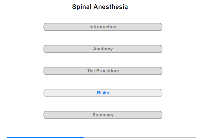The height and width of the screenshot is (139, 203).
Task: Click the Summary label at list bottom
Action: pos(103,115)
